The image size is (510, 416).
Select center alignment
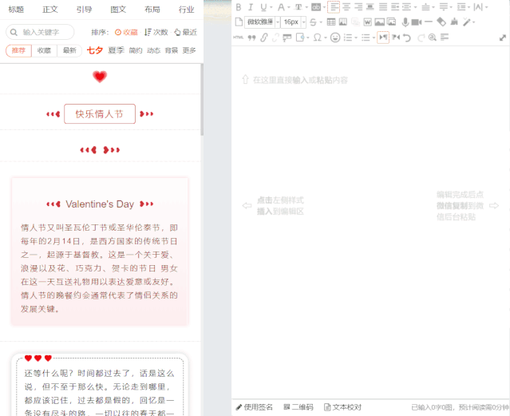click(346, 7)
